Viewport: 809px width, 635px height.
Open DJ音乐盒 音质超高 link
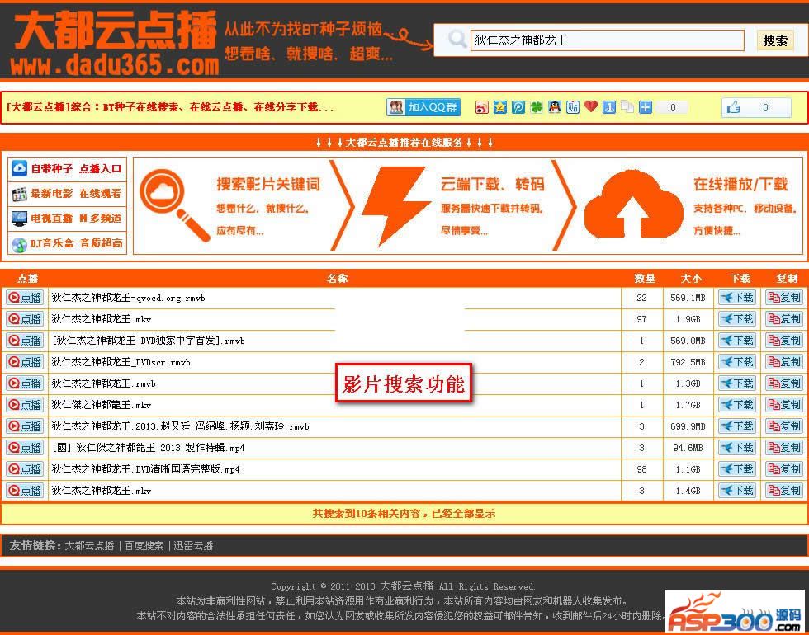(x=76, y=242)
